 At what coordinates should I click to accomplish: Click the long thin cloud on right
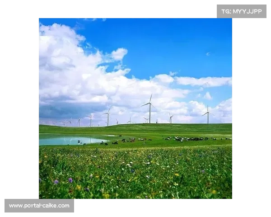click(x=203, y=81)
